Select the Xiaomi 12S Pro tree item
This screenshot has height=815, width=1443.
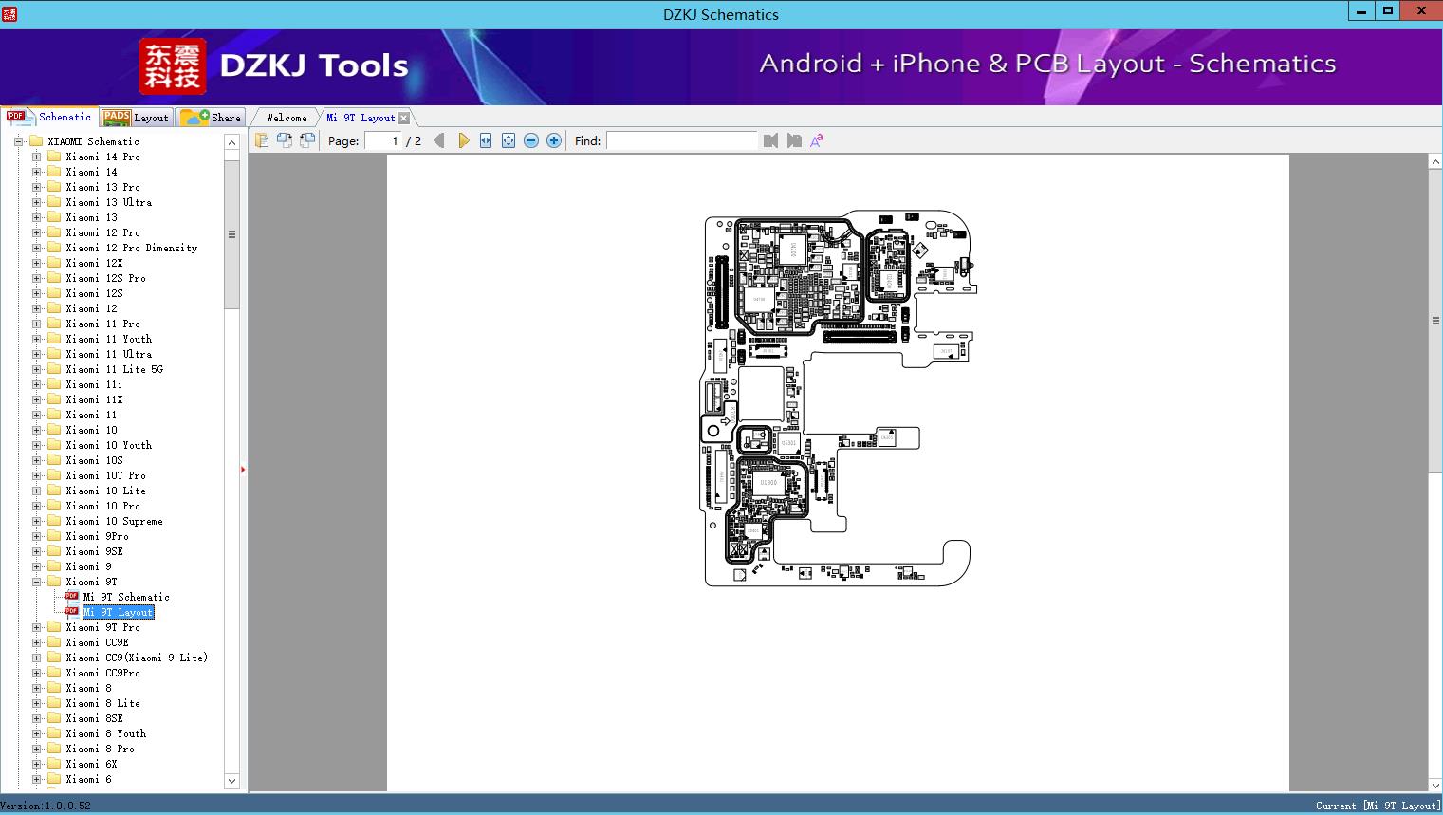(x=105, y=278)
